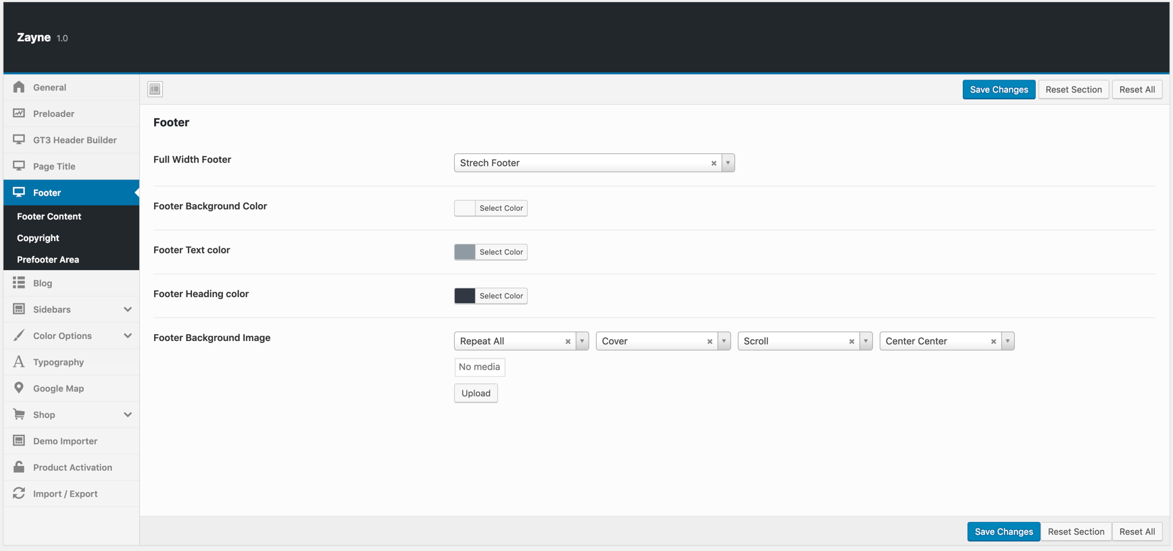Open the Cover background size dropdown
The height and width of the screenshot is (551, 1173).
(x=724, y=341)
